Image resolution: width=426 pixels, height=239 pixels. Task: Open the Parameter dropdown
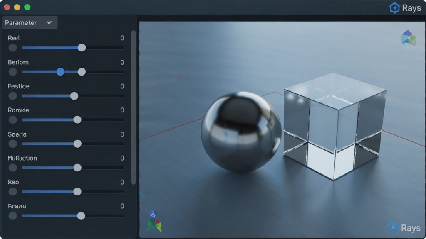coord(30,22)
